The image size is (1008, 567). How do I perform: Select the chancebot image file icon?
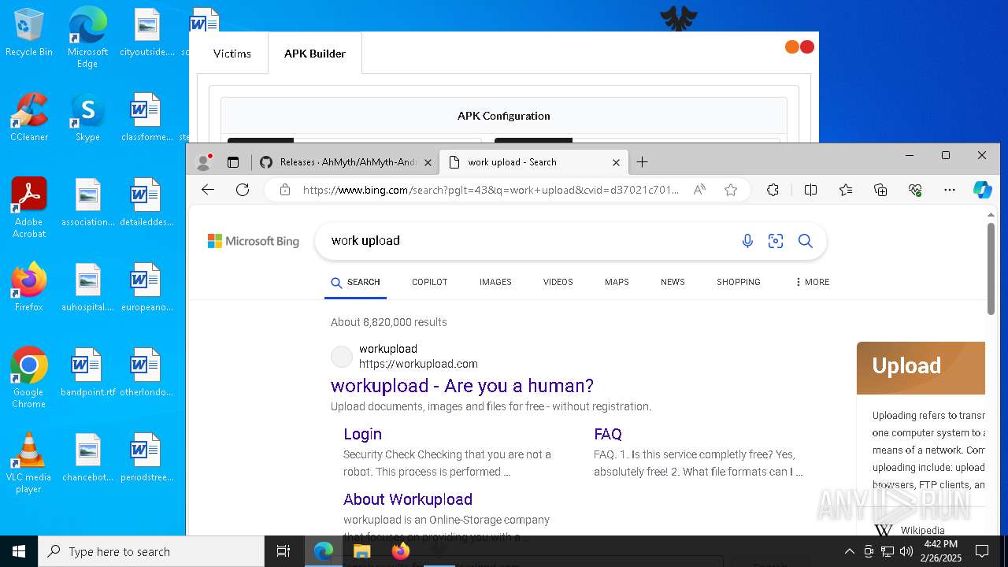[87, 458]
